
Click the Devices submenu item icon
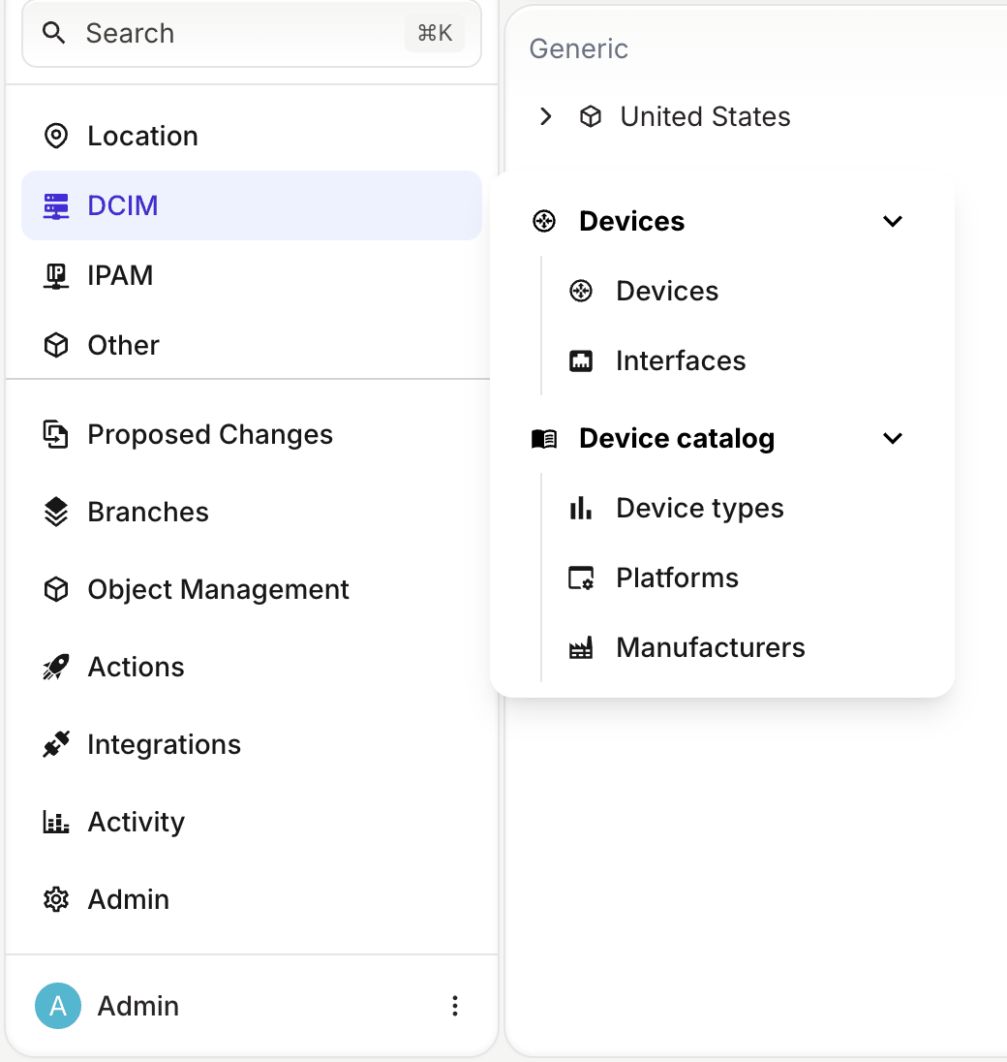[581, 292]
